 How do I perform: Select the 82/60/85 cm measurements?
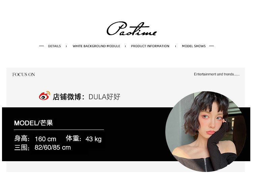click(x=53, y=147)
